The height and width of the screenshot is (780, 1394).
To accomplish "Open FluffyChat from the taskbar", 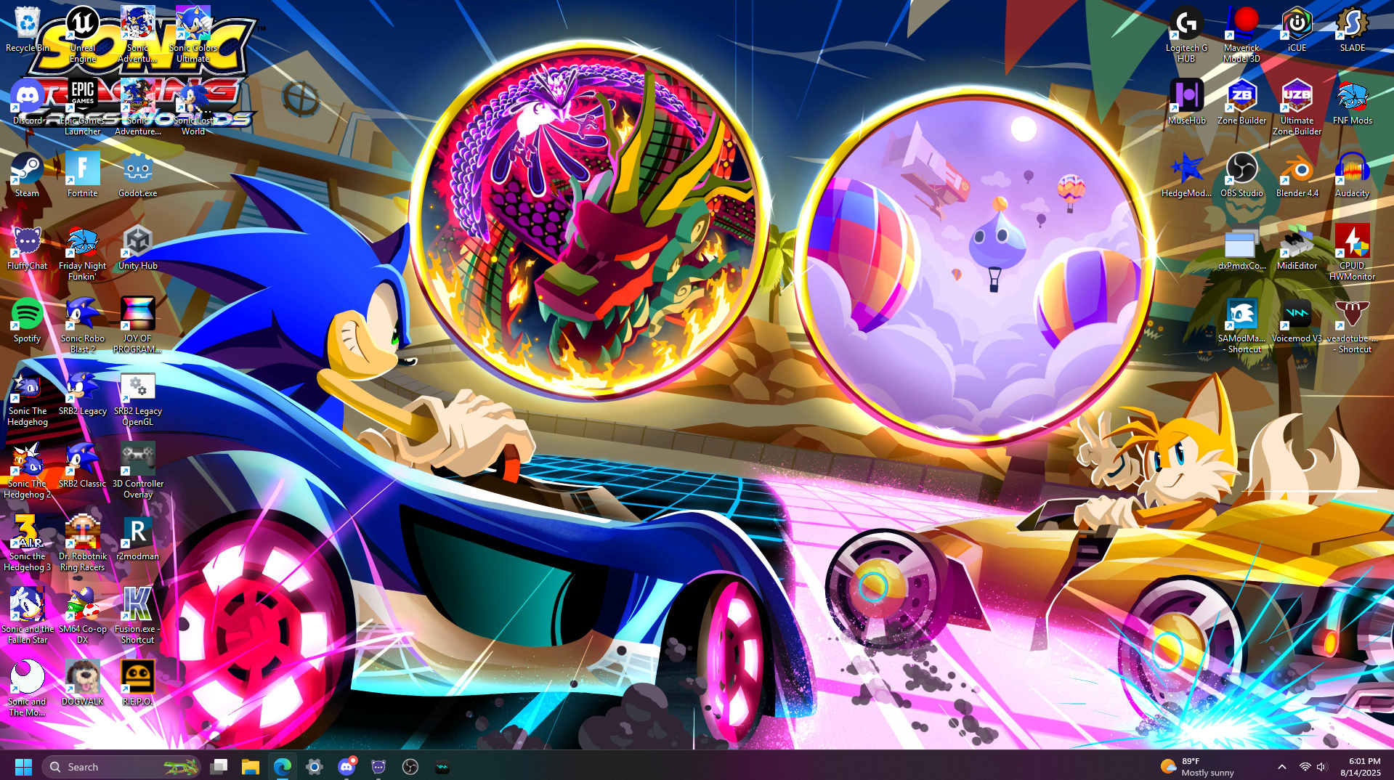I will [378, 767].
